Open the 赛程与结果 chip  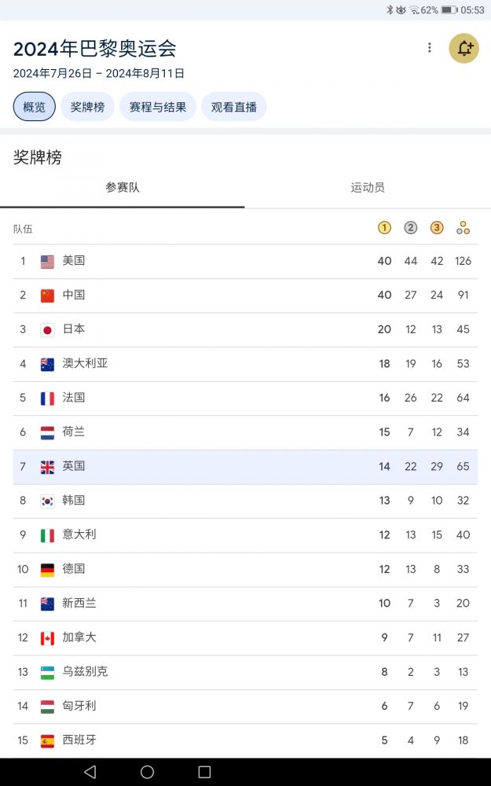[x=158, y=107]
